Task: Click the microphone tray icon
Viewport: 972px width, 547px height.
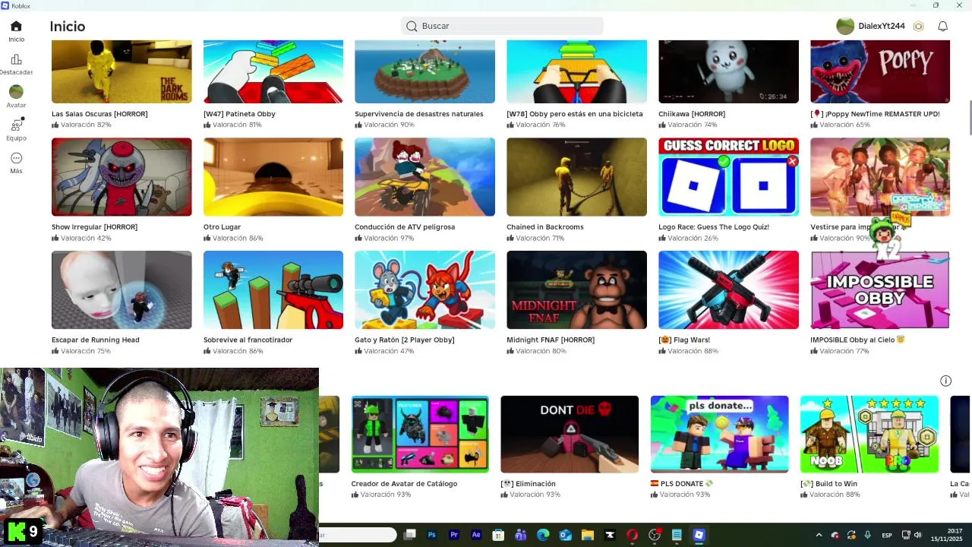Action: pos(867,535)
